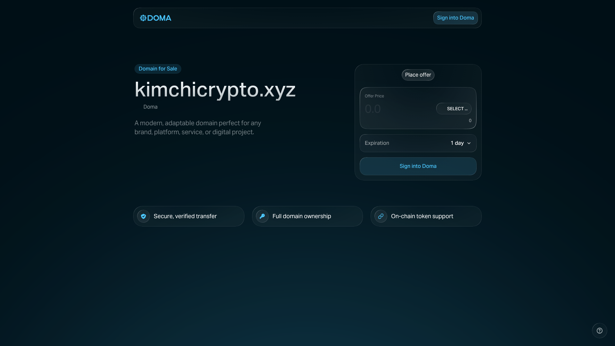Click the 0 balance indicator under Offer Price

[470, 121]
